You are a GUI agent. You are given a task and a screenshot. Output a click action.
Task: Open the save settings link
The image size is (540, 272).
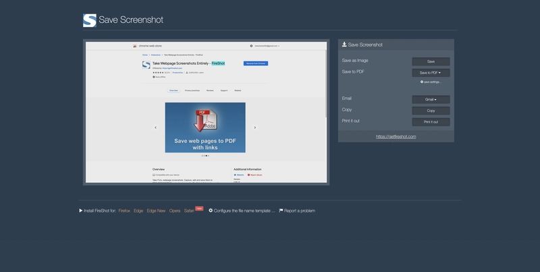[x=431, y=82]
